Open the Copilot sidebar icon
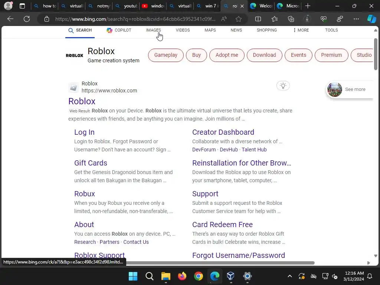380x285 pixels. [x=371, y=19]
